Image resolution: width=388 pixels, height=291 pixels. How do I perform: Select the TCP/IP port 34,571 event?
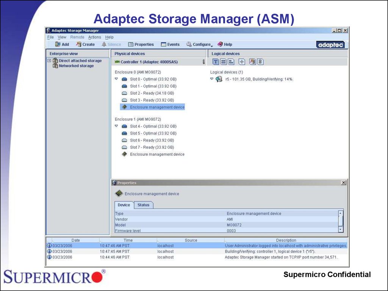click(x=197, y=257)
